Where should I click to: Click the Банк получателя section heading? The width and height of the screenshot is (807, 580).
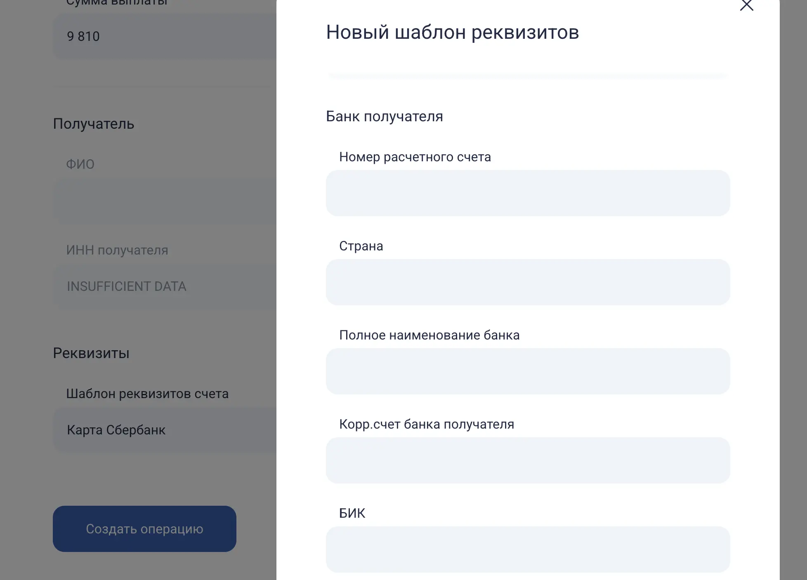[x=384, y=116]
